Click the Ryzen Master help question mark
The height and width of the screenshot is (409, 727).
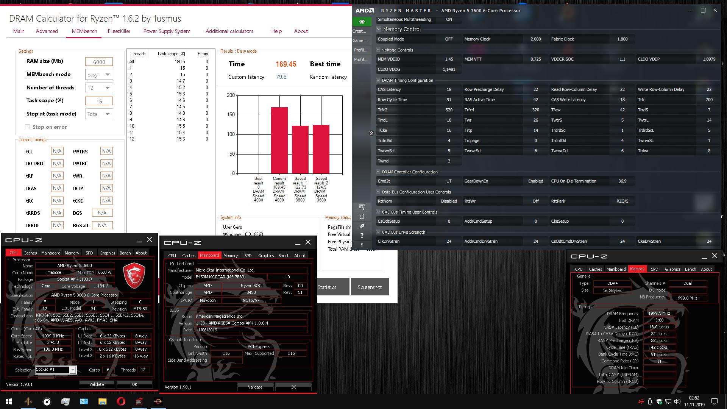pyautogui.click(x=362, y=236)
